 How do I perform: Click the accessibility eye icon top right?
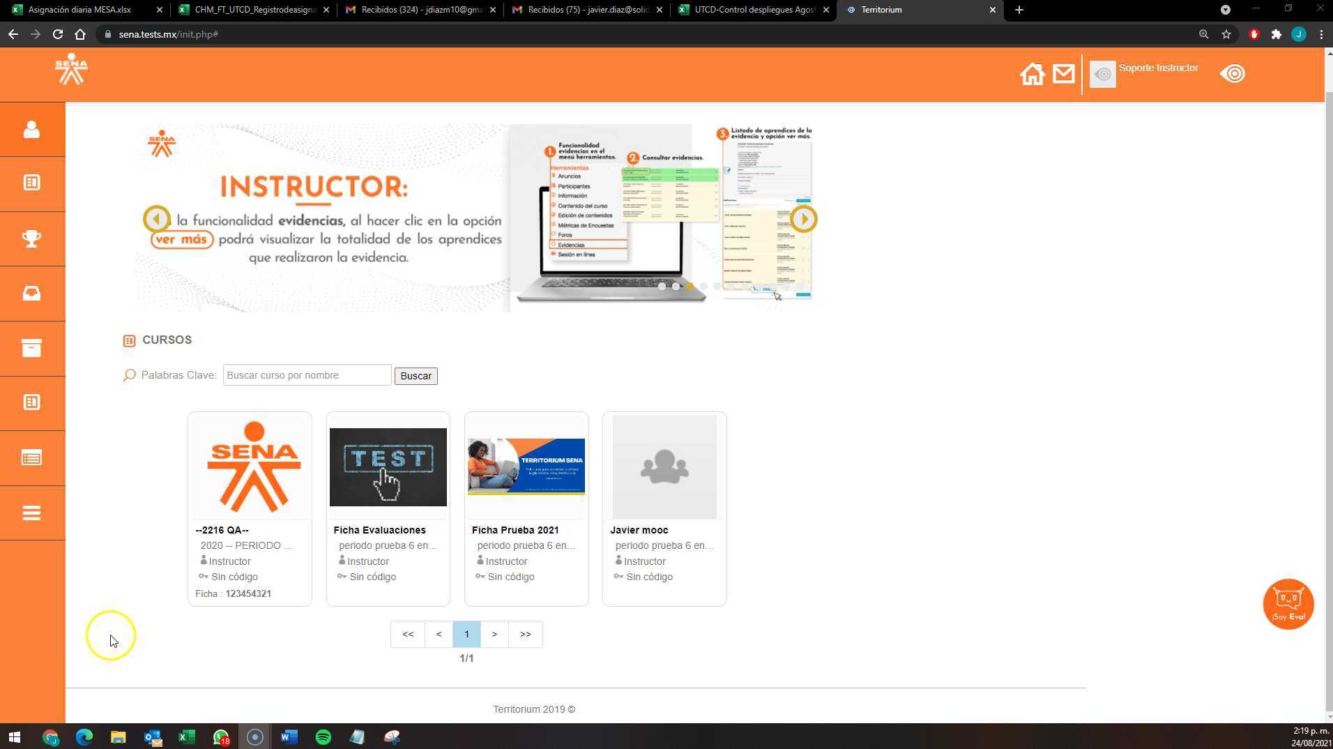[1232, 73]
